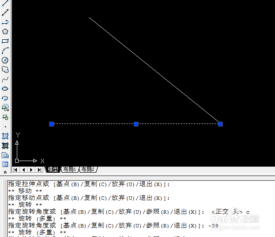The width and height of the screenshot is (275, 237).
Task: Open the Insert Block tool
Action: click(5, 108)
